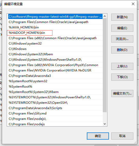Delete entry using 删除(D) button

pos(122,50)
